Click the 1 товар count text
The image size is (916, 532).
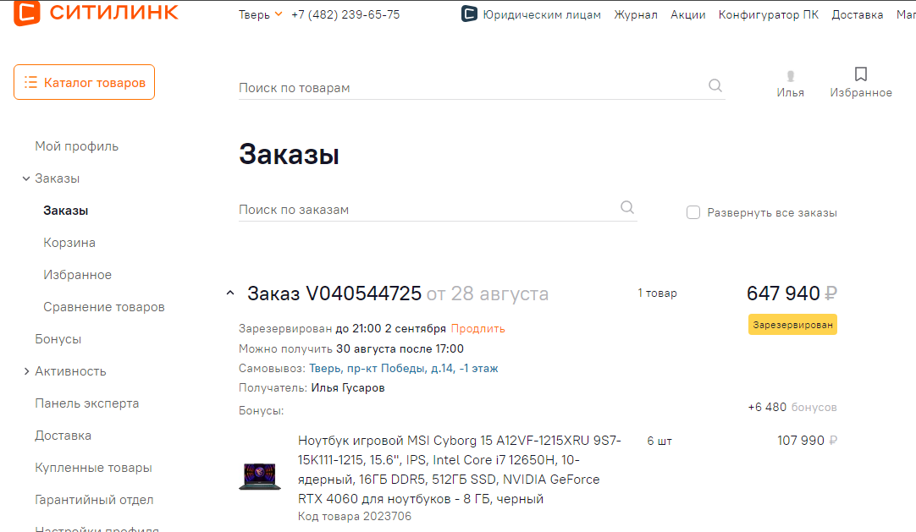pyautogui.click(x=657, y=293)
